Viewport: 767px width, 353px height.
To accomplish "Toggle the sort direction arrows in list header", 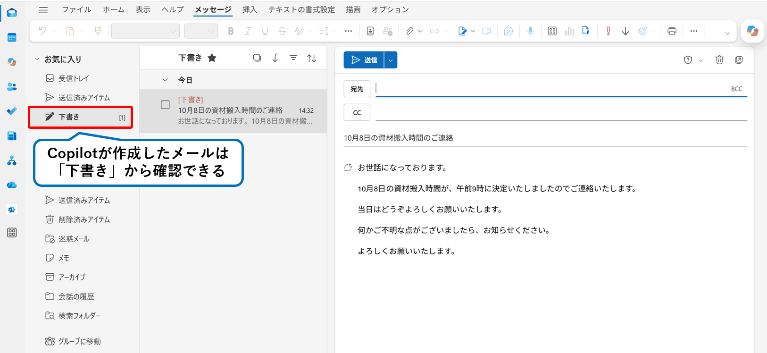I will [311, 58].
